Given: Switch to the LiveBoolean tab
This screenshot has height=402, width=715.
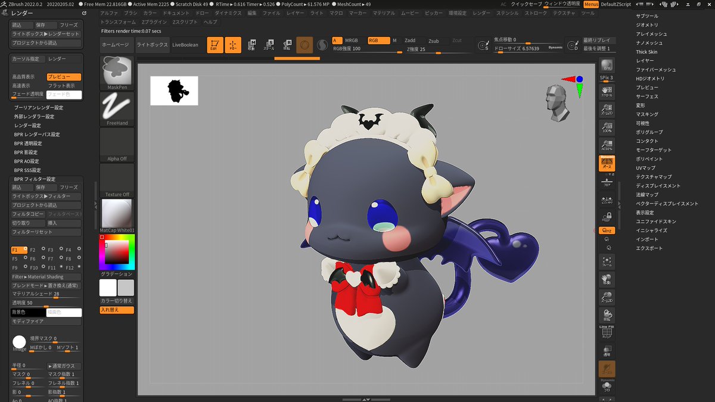Looking at the screenshot, I should click(185, 45).
